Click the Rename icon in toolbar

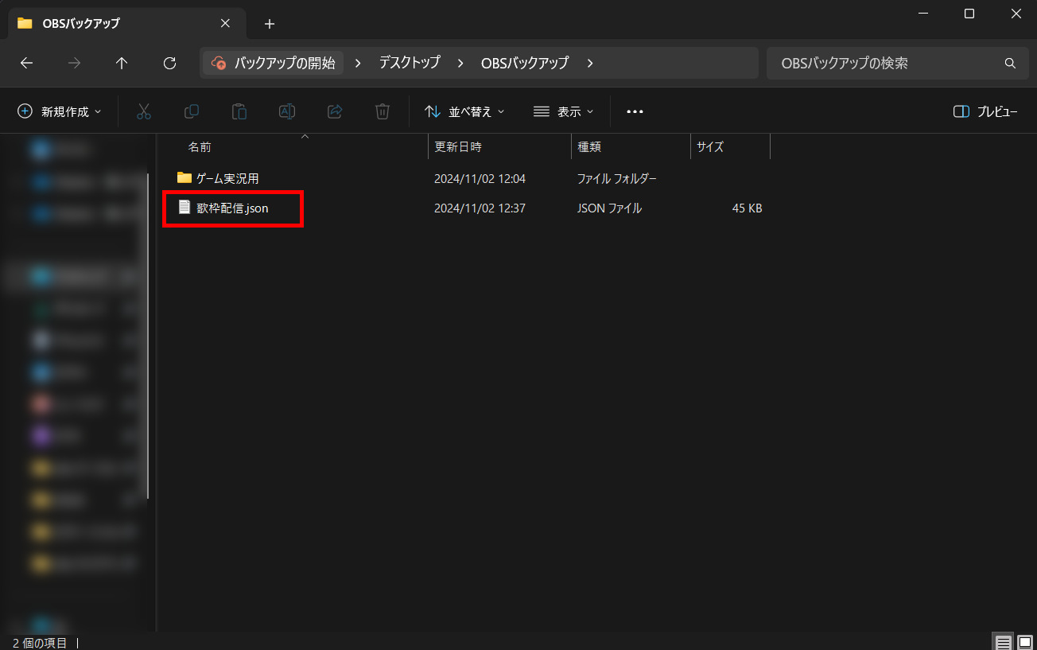[287, 111]
